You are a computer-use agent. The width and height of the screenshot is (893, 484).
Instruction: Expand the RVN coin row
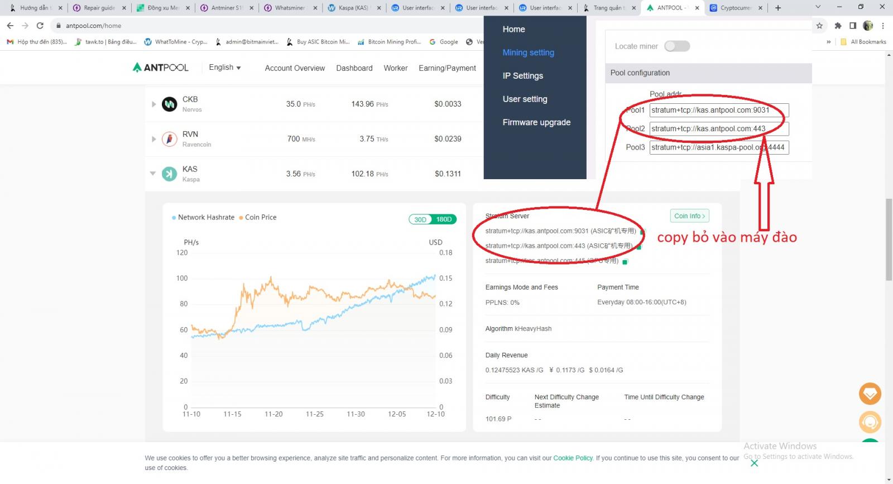click(153, 139)
